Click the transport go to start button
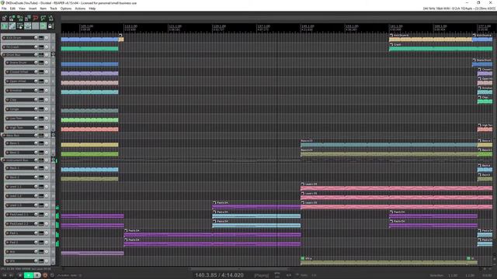This screenshot has height=279, width=497. coord(5,275)
